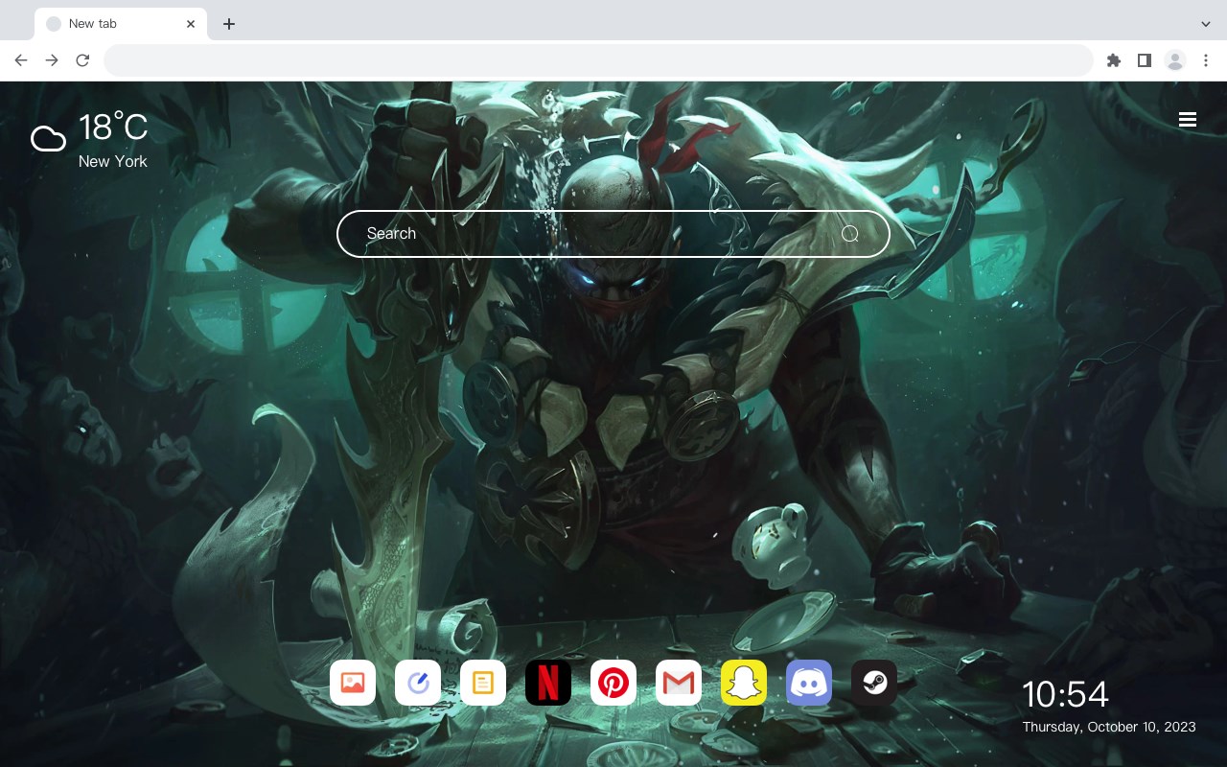This screenshot has width=1227, height=767.
Task: Reload the current page
Action: pos(82,60)
